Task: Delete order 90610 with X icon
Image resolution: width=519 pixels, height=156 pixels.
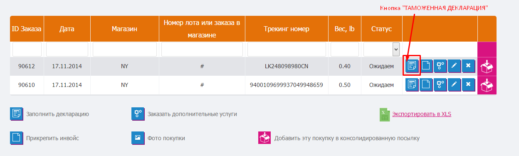Action: click(x=468, y=84)
